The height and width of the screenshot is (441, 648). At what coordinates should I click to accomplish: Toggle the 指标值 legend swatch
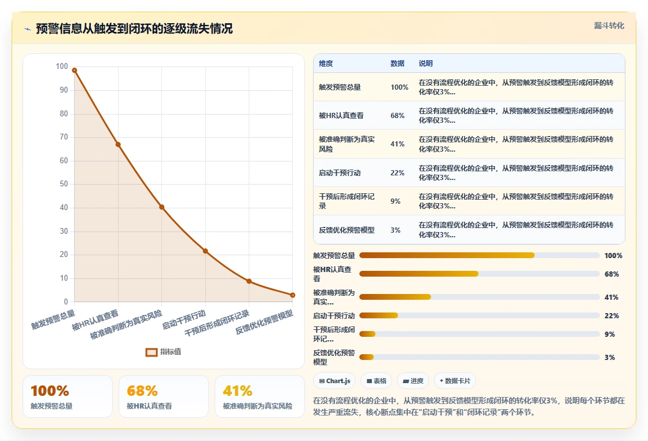(x=152, y=352)
